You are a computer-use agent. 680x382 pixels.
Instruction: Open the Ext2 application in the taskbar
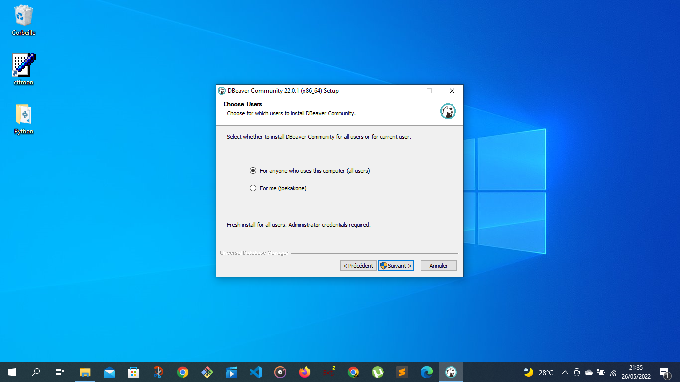click(329, 372)
